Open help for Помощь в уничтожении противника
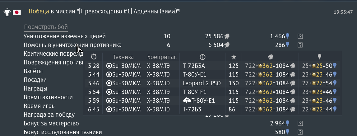The width and height of the screenshot is (357, 136). point(300,45)
